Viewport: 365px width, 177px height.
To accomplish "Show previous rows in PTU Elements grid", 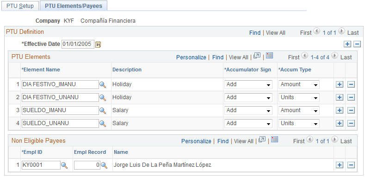I will coord(304,56).
